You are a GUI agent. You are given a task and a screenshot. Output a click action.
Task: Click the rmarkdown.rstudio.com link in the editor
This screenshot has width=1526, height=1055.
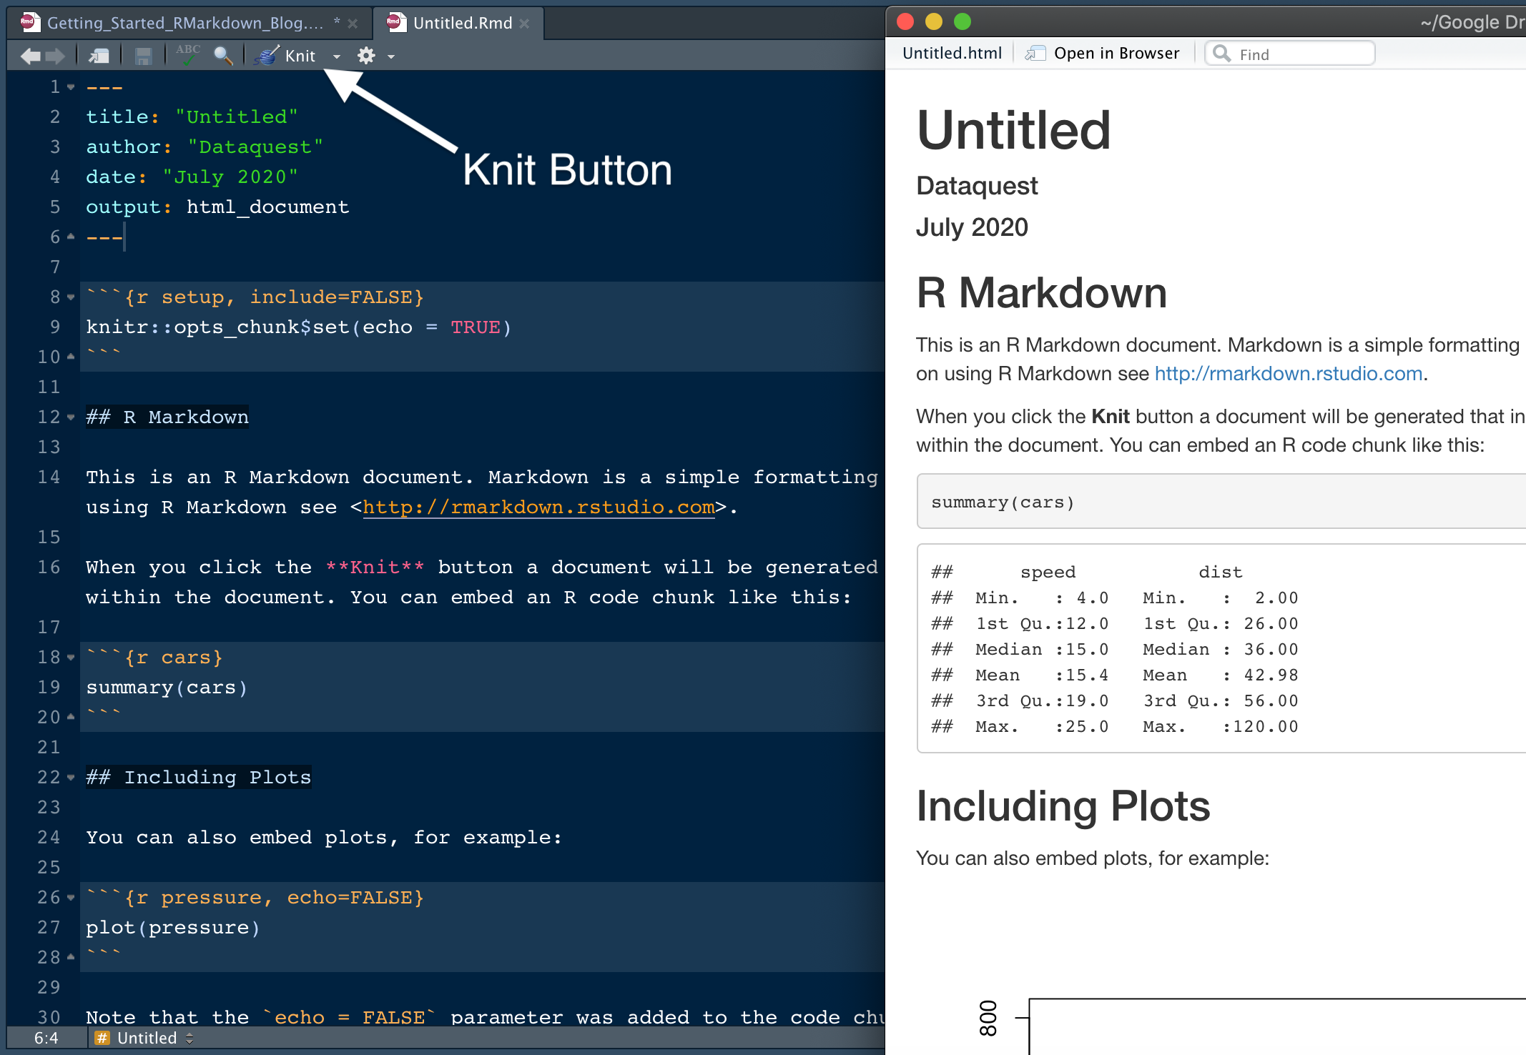(x=538, y=507)
